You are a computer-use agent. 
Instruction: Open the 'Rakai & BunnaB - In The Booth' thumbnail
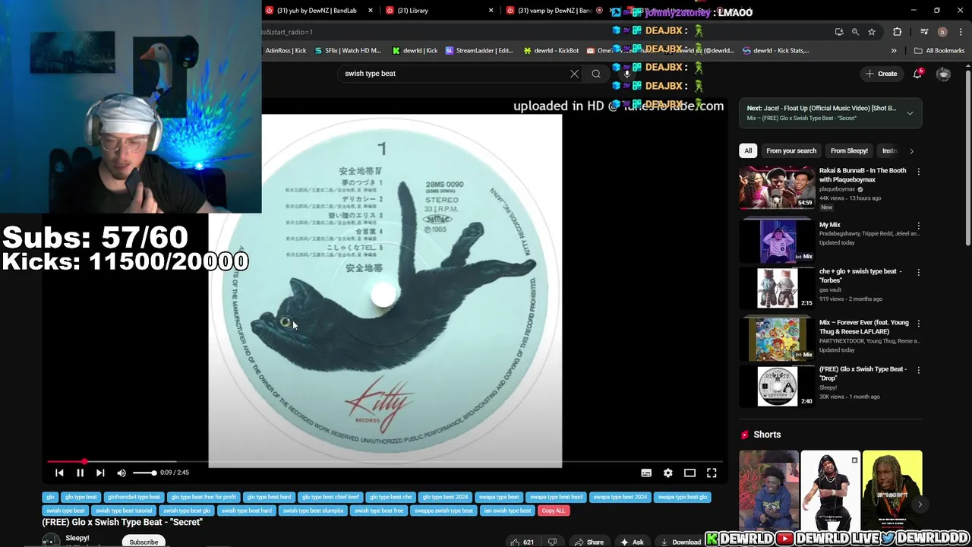pyautogui.click(x=777, y=187)
